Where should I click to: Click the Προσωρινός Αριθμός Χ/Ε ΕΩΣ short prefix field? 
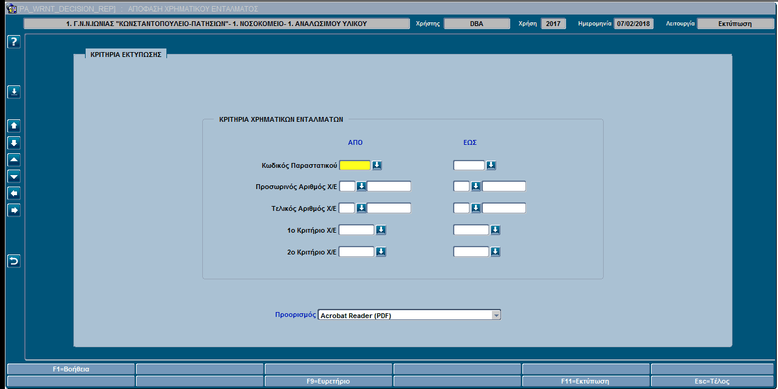462,186
